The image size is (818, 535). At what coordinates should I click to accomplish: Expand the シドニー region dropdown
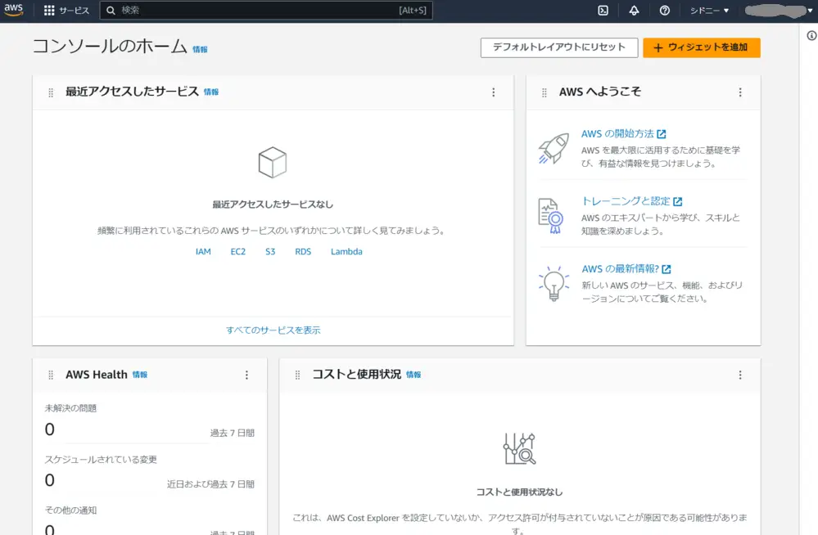click(x=709, y=11)
